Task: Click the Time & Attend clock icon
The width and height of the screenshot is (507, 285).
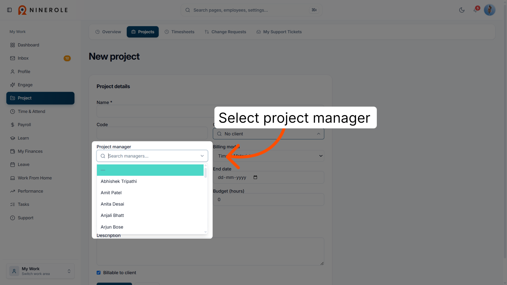Action: click(x=12, y=112)
